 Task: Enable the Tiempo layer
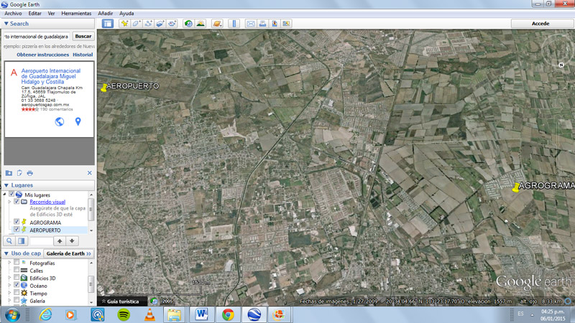(17, 292)
